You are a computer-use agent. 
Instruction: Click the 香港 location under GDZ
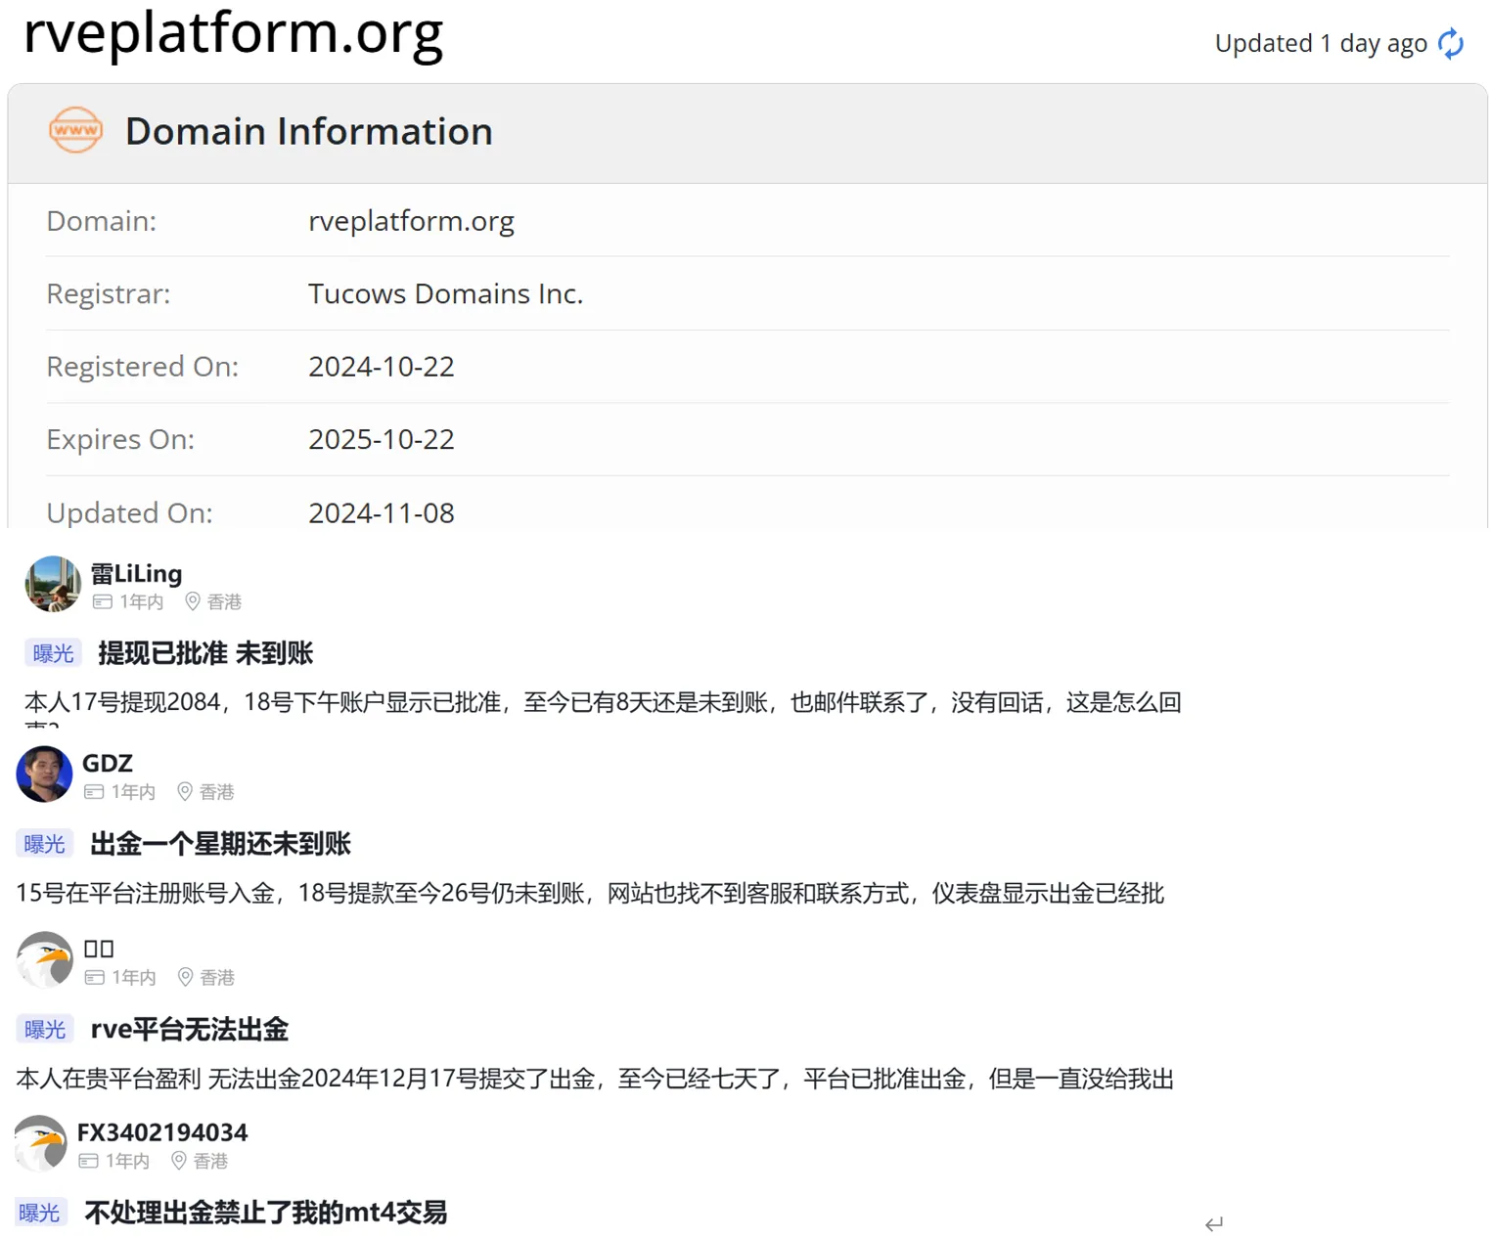pyautogui.click(x=217, y=791)
